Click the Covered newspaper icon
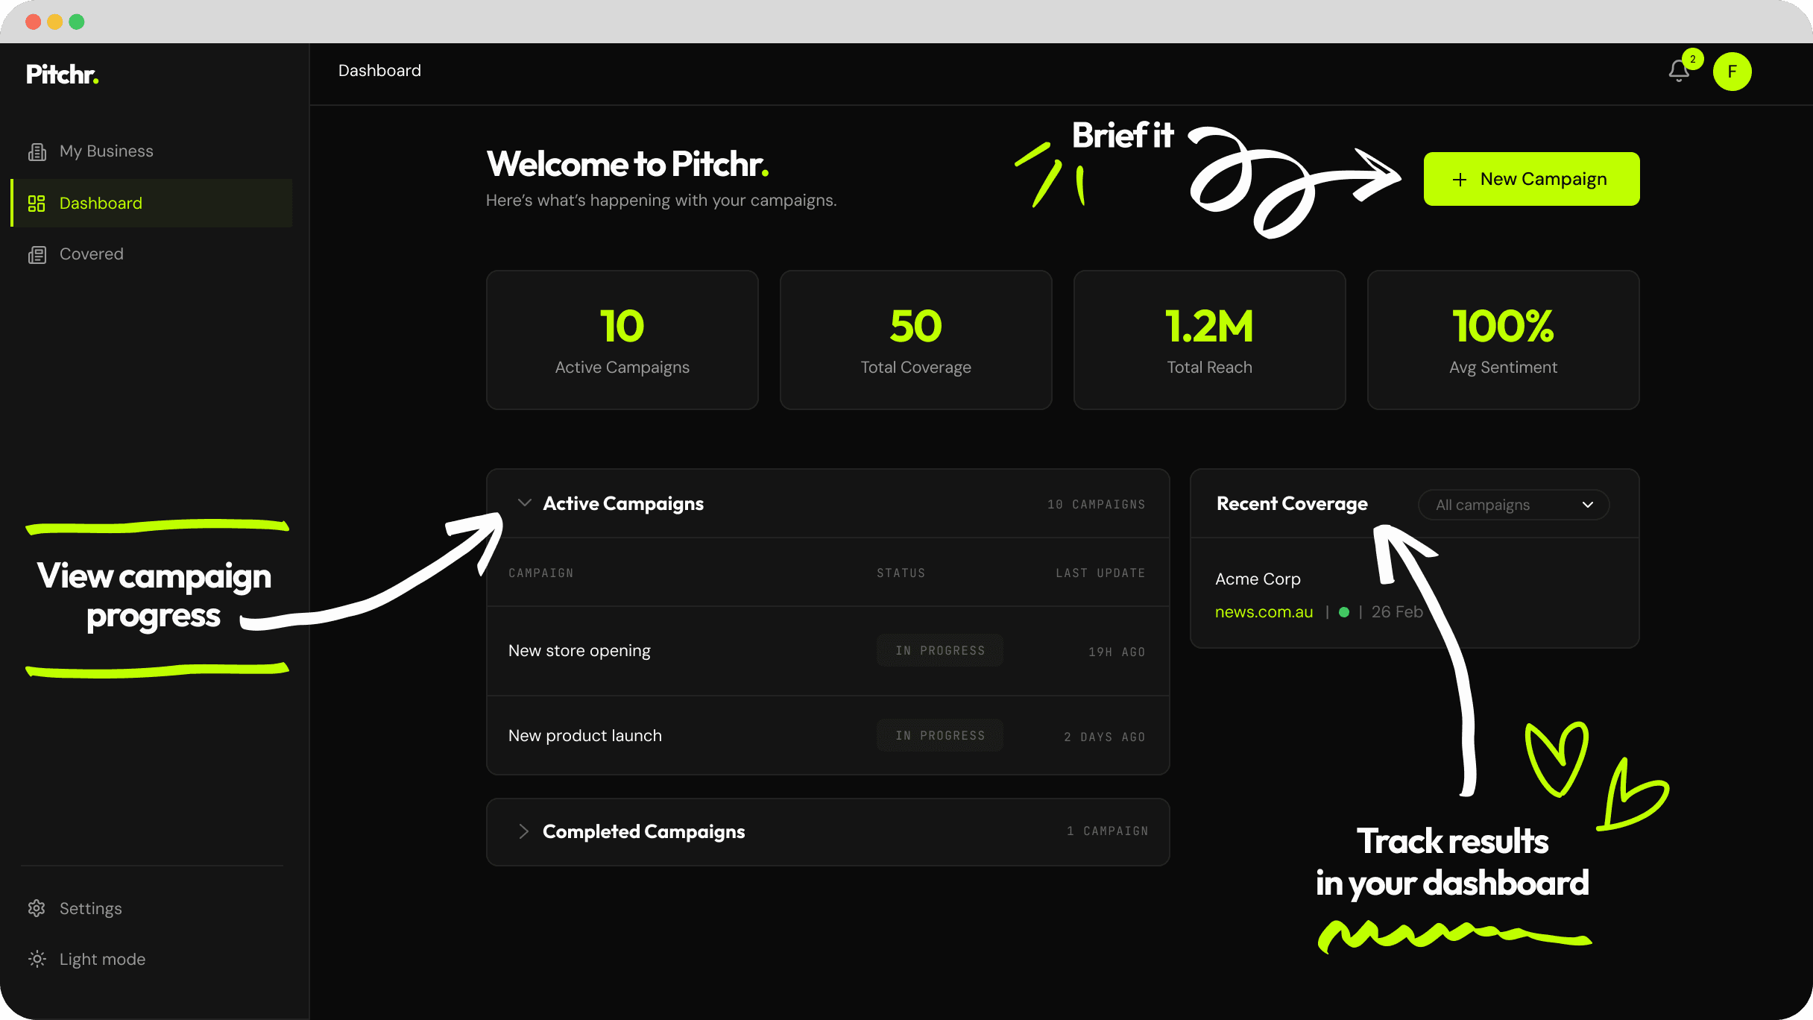The width and height of the screenshot is (1813, 1020). pyautogui.click(x=37, y=254)
